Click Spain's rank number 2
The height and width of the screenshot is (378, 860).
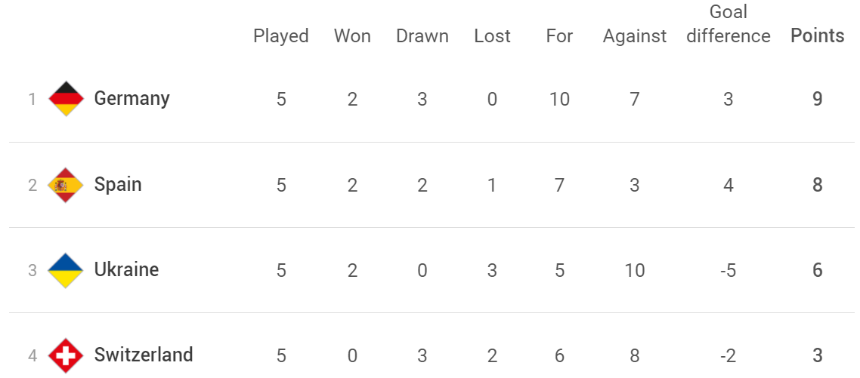tap(32, 185)
